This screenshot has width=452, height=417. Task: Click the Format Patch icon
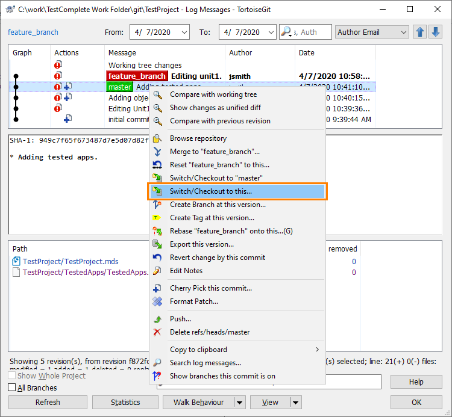point(157,301)
